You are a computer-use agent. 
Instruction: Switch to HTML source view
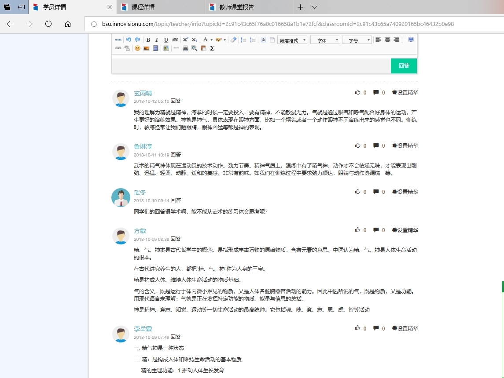118,40
